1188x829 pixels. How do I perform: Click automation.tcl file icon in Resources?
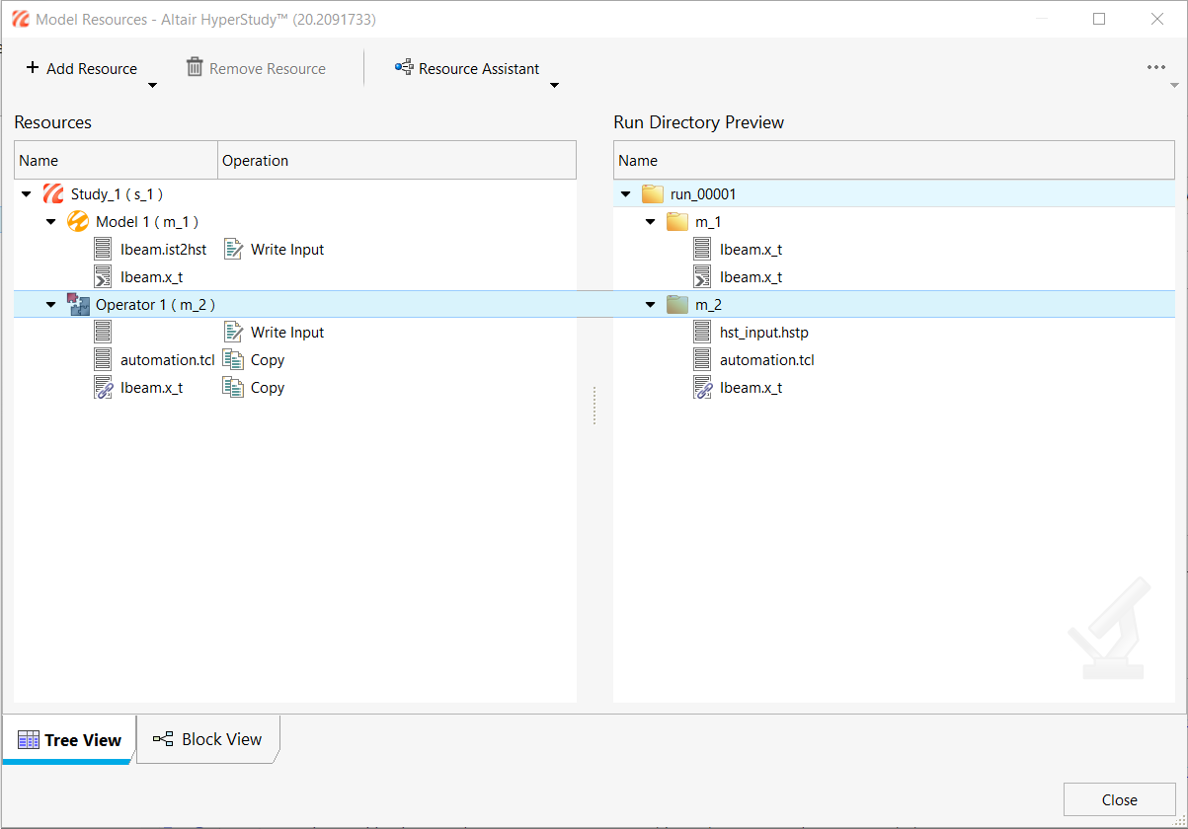tap(104, 359)
